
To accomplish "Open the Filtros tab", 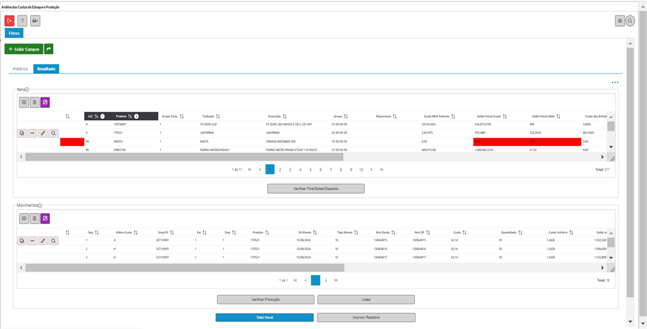I will 14,33.
